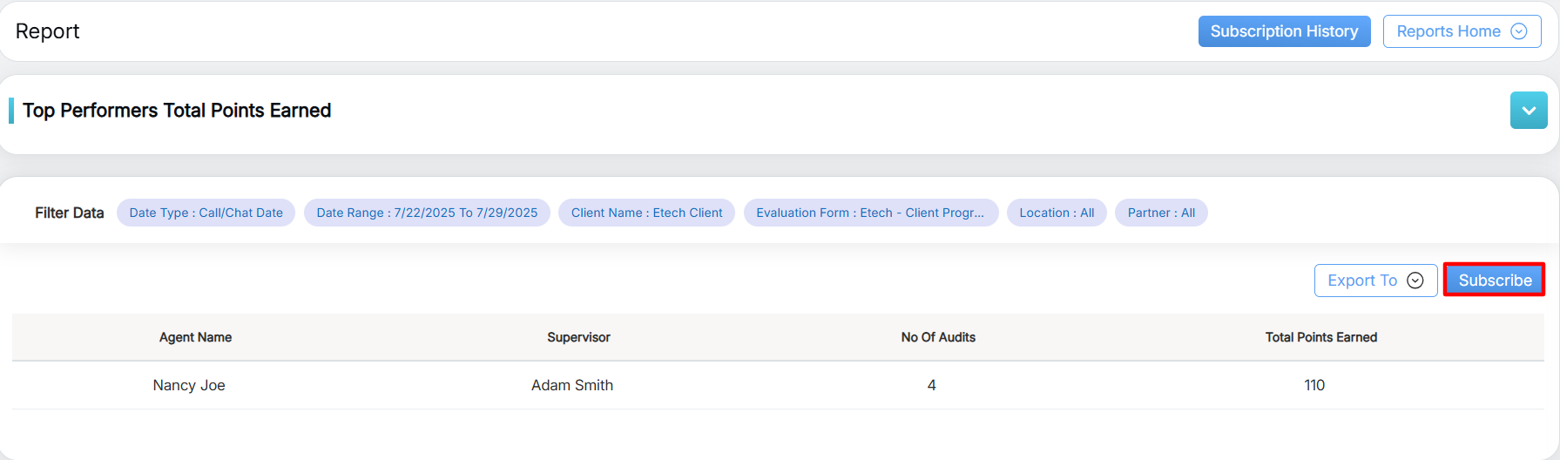Open the Export To dropdown

coord(1375,281)
